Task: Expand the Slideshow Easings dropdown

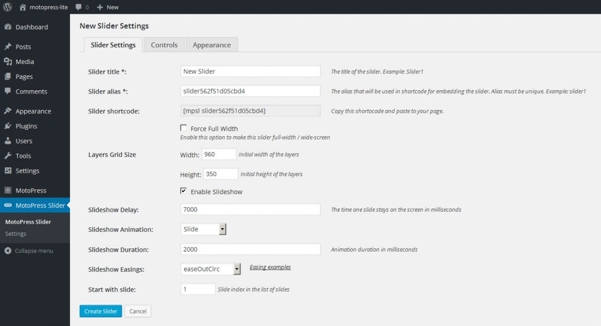Action: [210, 269]
